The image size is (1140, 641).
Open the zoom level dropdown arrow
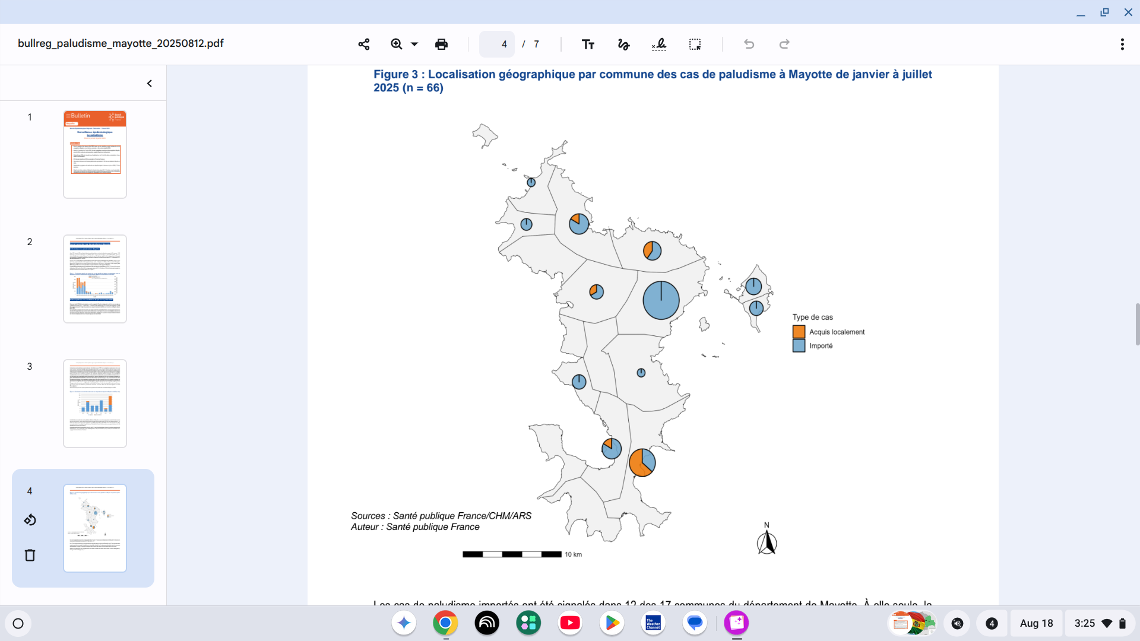(x=414, y=44)
